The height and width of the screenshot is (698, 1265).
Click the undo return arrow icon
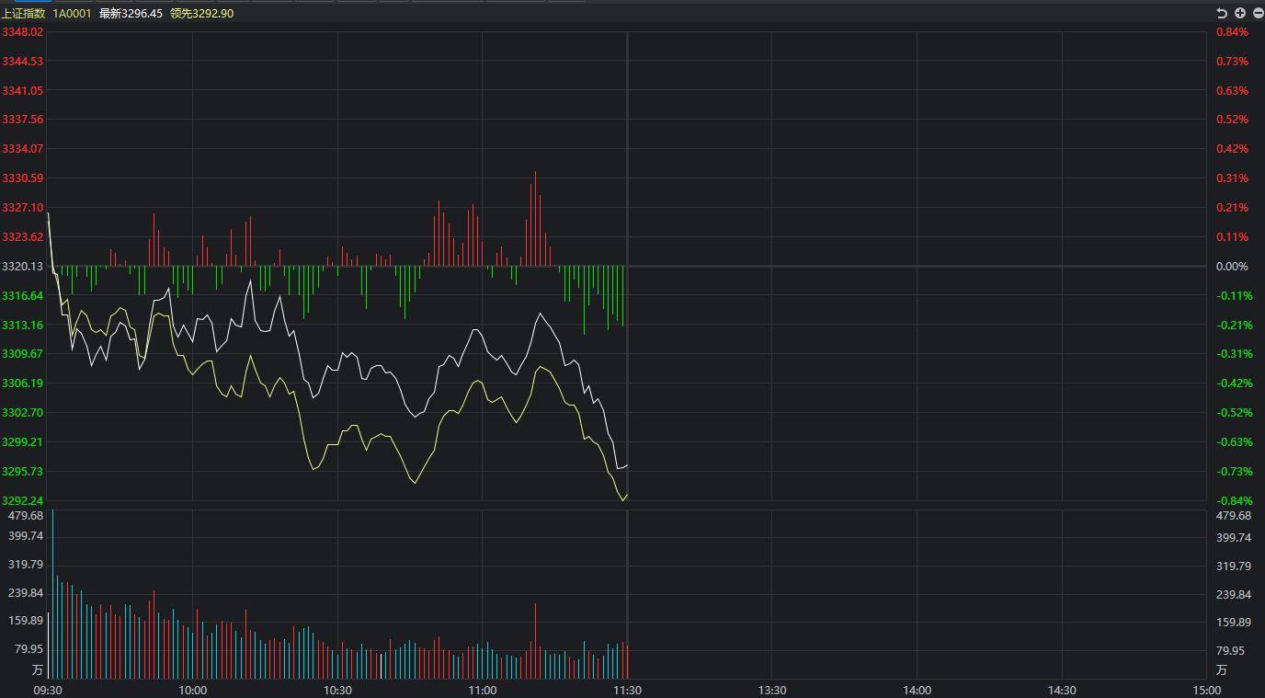tap(1222, 13)
